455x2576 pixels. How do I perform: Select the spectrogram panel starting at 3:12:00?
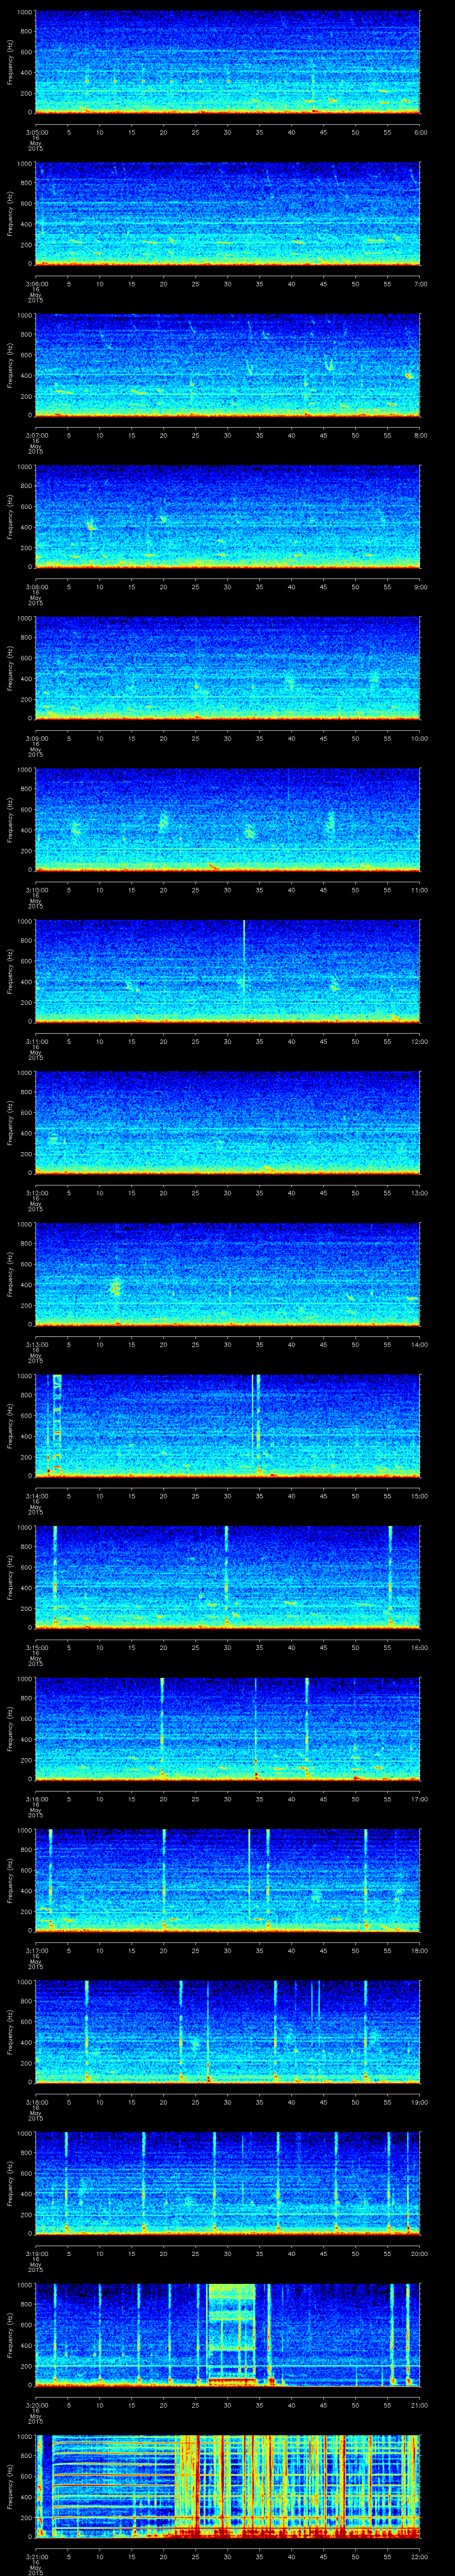(x=228, y=1123)
